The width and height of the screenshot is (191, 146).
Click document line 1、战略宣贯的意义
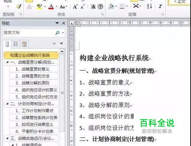tap(105, 83)
